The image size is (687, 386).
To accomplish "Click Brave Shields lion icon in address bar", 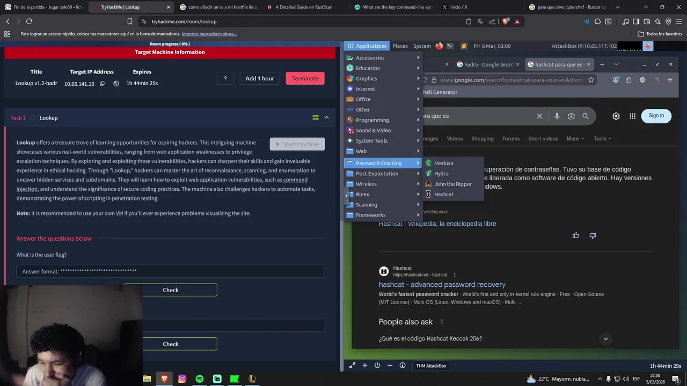I will coord(506,21).
